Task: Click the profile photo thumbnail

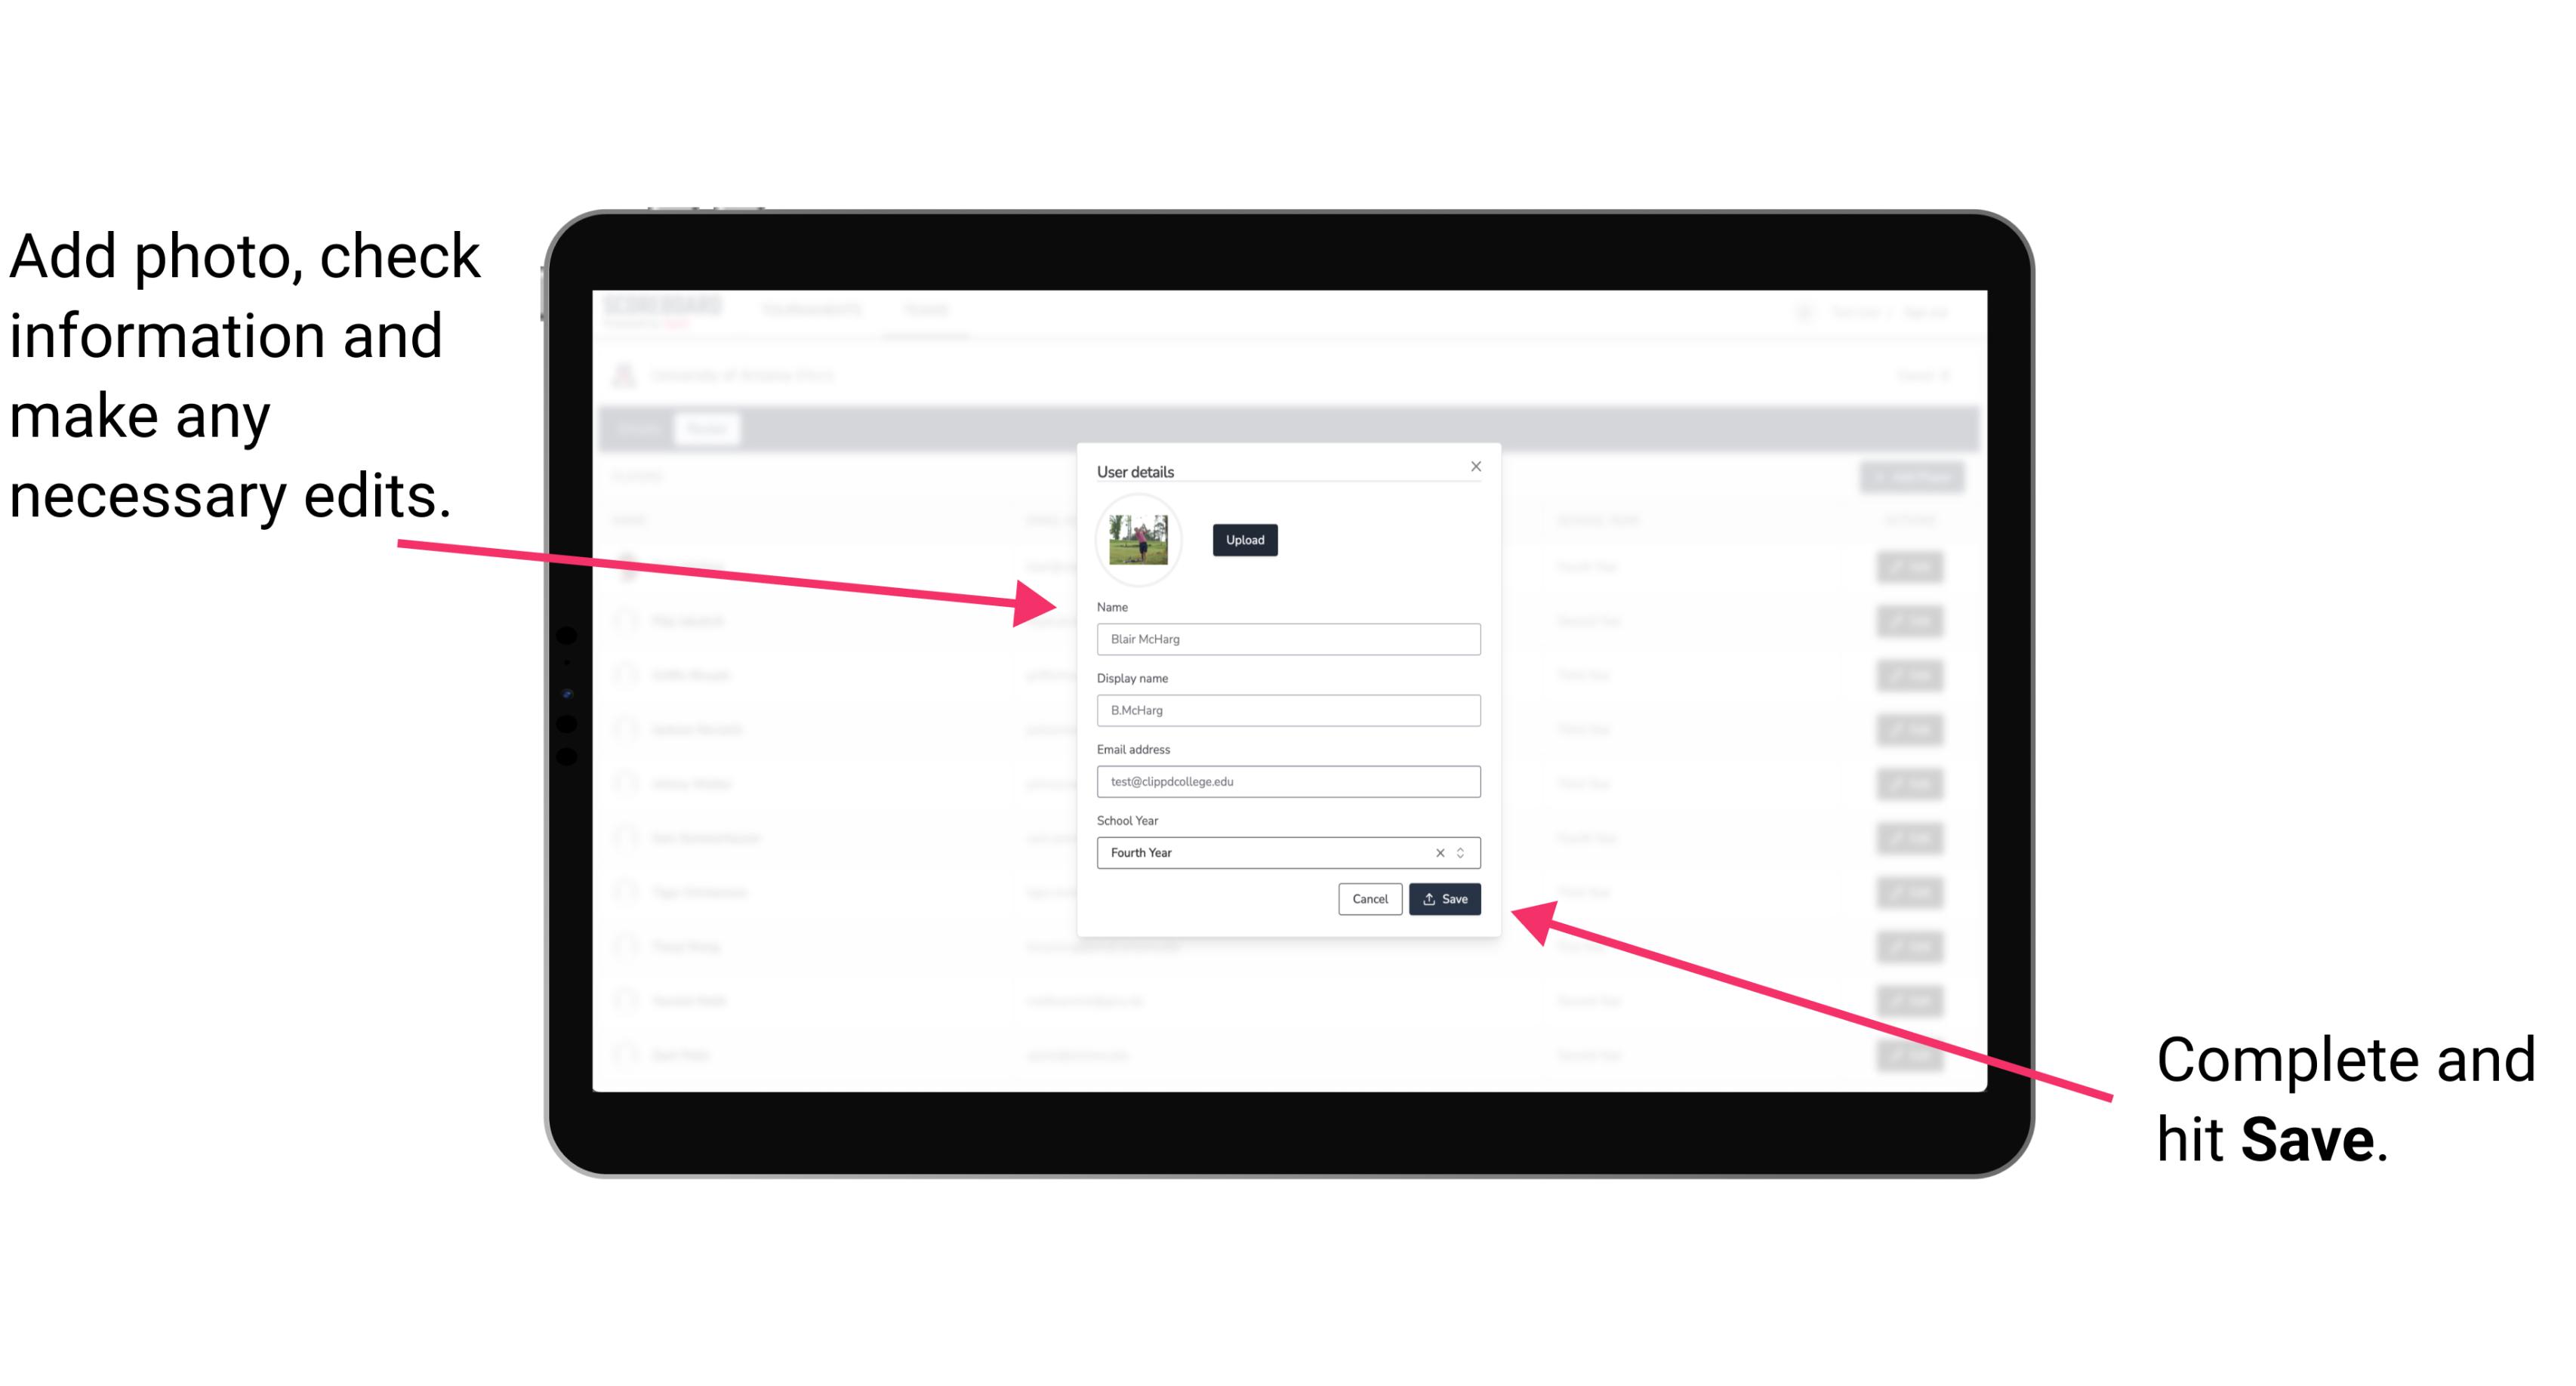Action: pos(1140,540)
